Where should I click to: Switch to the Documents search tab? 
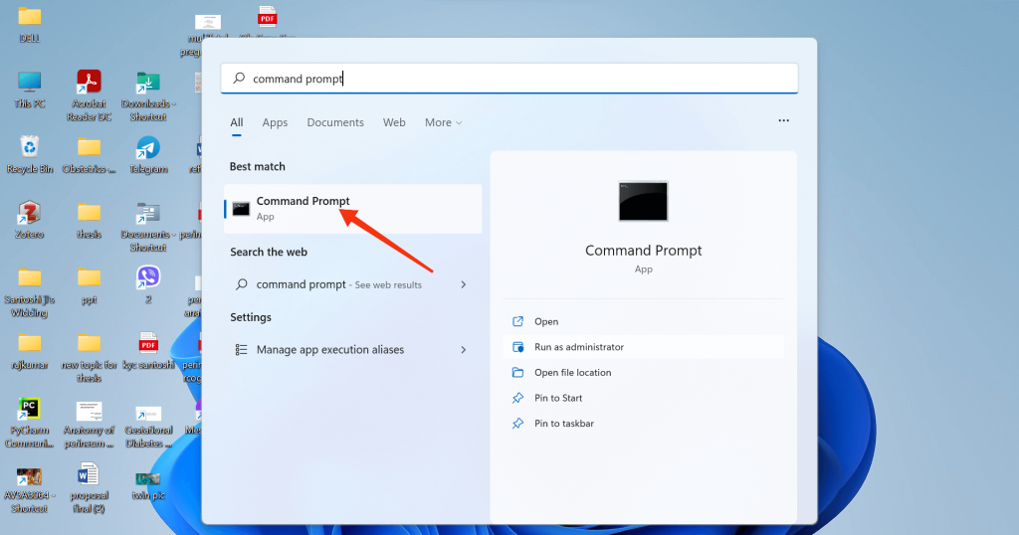(x=335, y=122)
